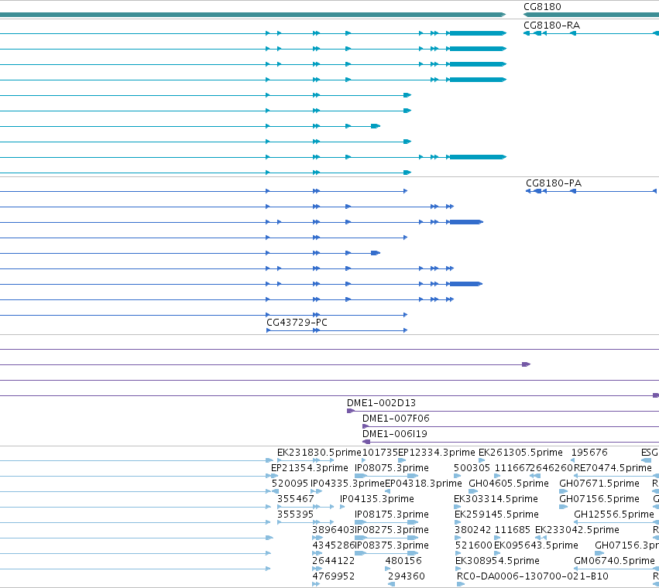This screenshot has height=588, width=659.
Task: Click the 380242 feature label
Action: tap(472, 530)
